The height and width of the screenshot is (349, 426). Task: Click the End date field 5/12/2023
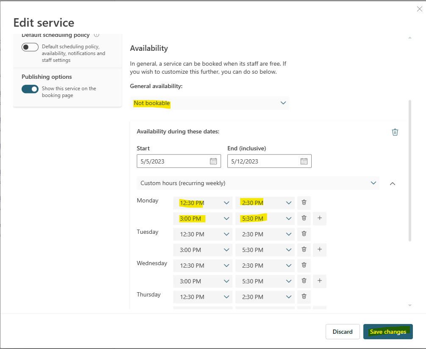point(269,161)
